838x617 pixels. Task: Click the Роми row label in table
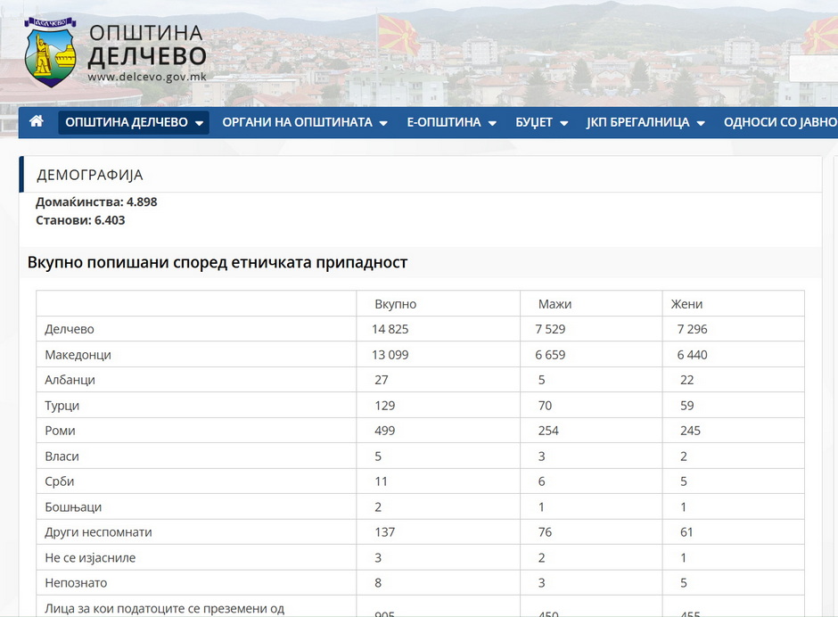pos(61,431)
